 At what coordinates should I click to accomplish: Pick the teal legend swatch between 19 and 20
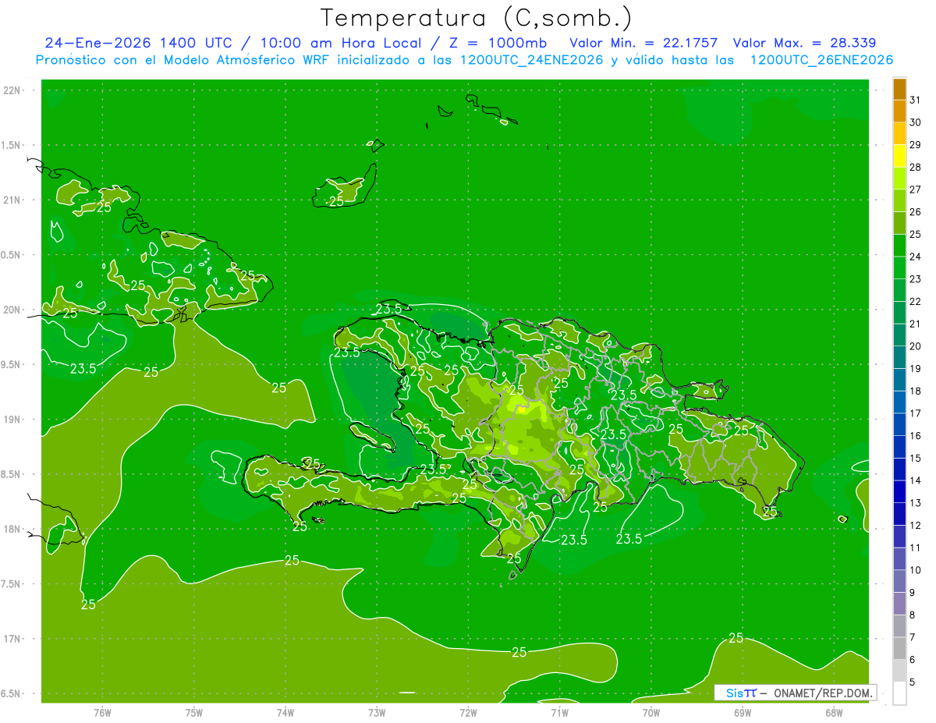[899, 357]
